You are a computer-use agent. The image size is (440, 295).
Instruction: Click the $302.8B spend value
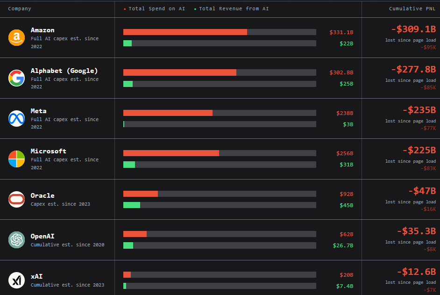point(341,72)
